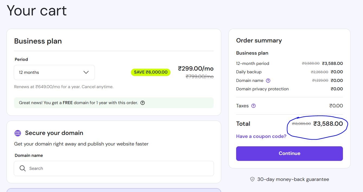Image resolution: width=363 pixels, height=192 pixels.
Task: Click the 'Order summary' heading
Action: click(x=259, y=41)
